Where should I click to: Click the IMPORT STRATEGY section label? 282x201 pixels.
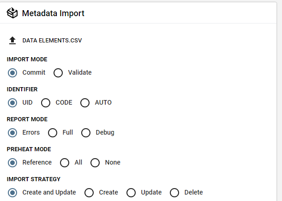[34, 179]
